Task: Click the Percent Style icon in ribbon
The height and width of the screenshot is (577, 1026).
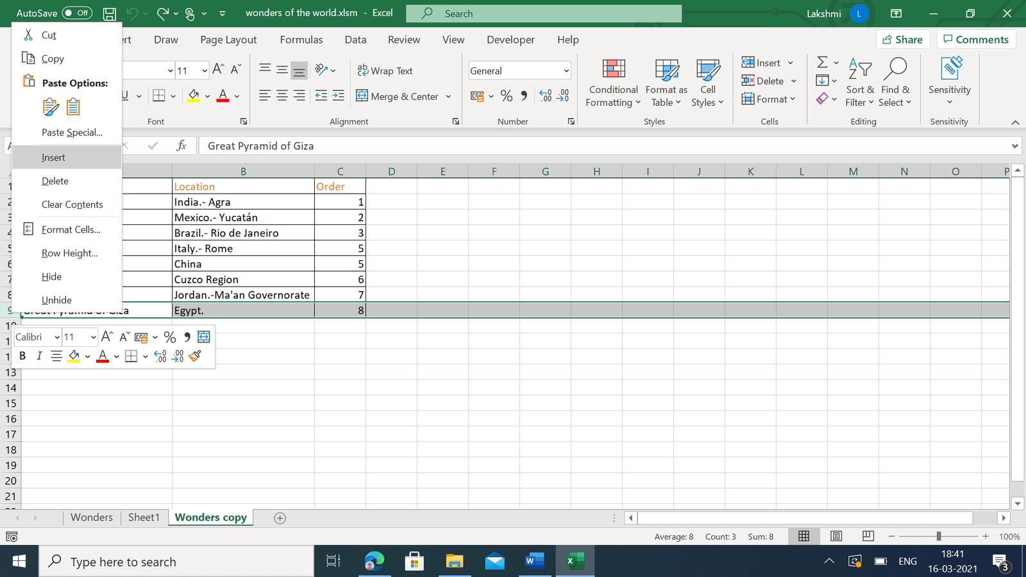Action: pyautogui.click(x=507, y=96)
